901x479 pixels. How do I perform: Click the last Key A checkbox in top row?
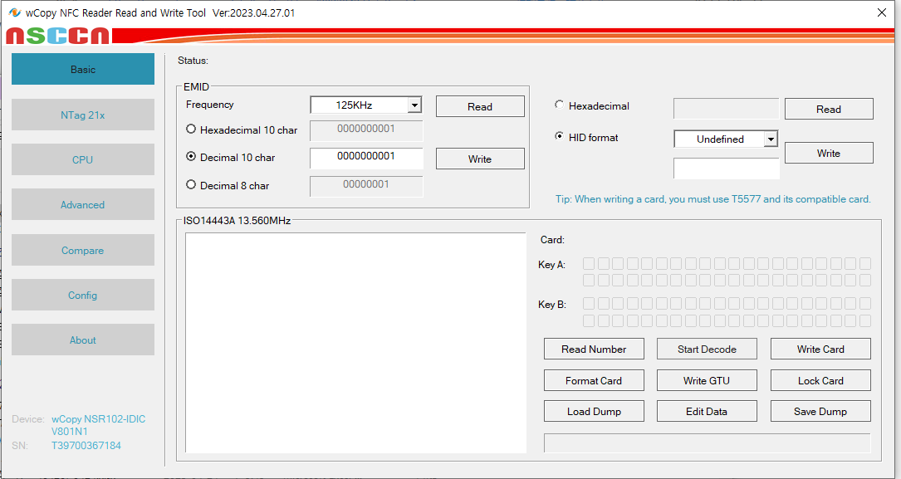click(x=864, y=264)
